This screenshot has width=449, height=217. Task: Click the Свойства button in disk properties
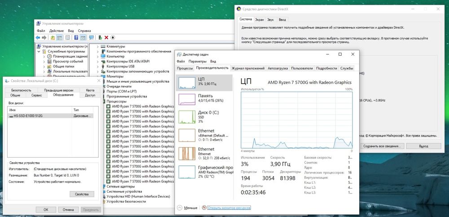tap(82, 194)
